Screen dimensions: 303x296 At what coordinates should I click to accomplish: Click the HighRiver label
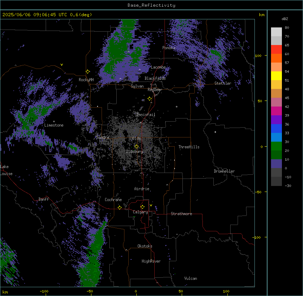[151, 261]
